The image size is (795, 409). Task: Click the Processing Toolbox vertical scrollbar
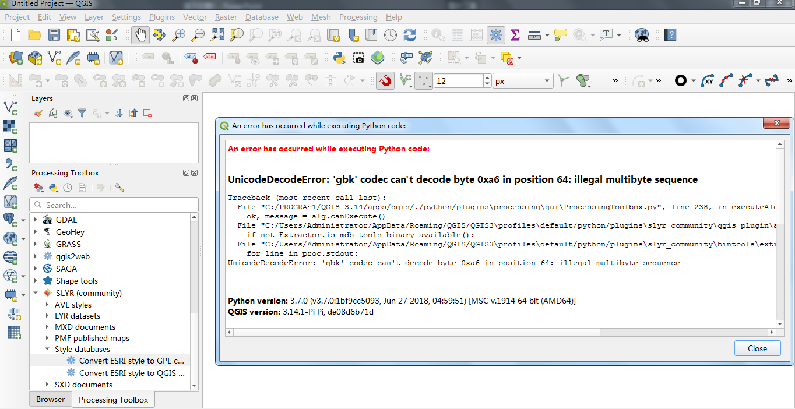[195, 301]
